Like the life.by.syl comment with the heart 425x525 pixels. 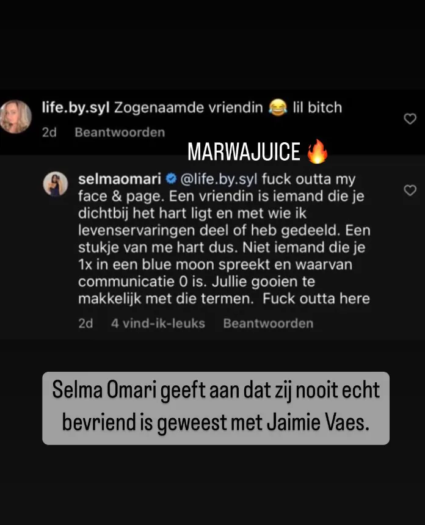410,119
